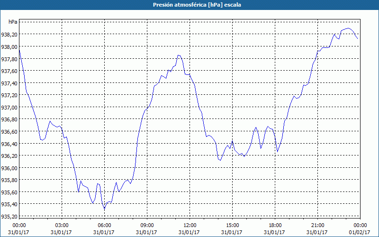This screenshot has height=237, width=379.
Task: Click the 936,00 y-axis value
Action: pyautogui.click(x=9, y=168)
